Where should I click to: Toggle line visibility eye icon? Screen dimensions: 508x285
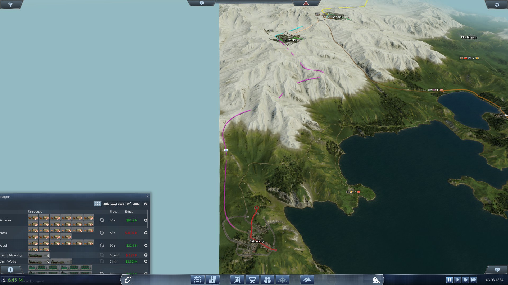point(146,204)
